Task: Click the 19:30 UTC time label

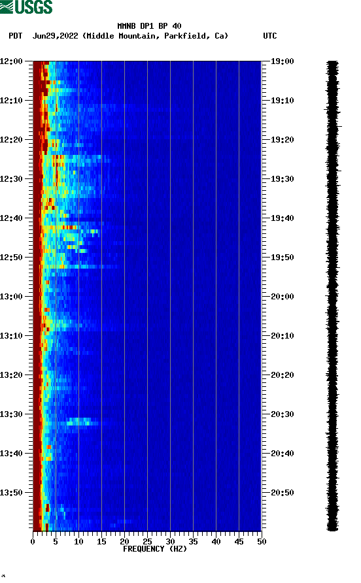Action: pyautogui.click(x=282, y=179)
